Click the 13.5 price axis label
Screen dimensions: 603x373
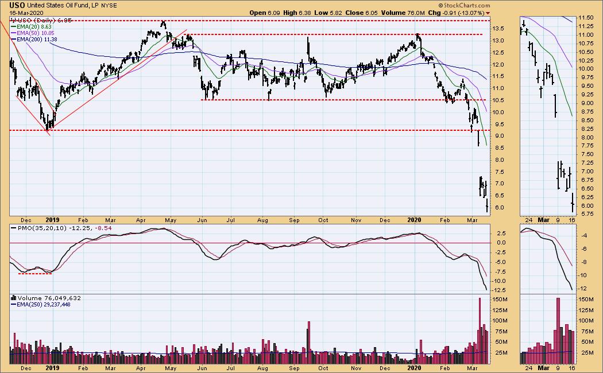[498, 29]
